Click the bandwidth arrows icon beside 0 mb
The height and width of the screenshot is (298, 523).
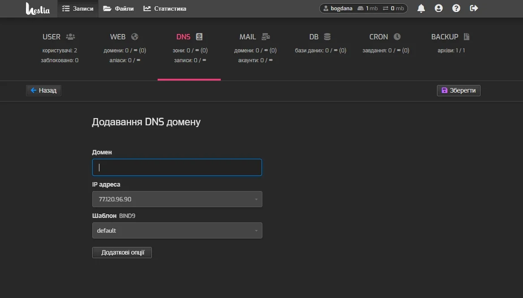point(385,9)
